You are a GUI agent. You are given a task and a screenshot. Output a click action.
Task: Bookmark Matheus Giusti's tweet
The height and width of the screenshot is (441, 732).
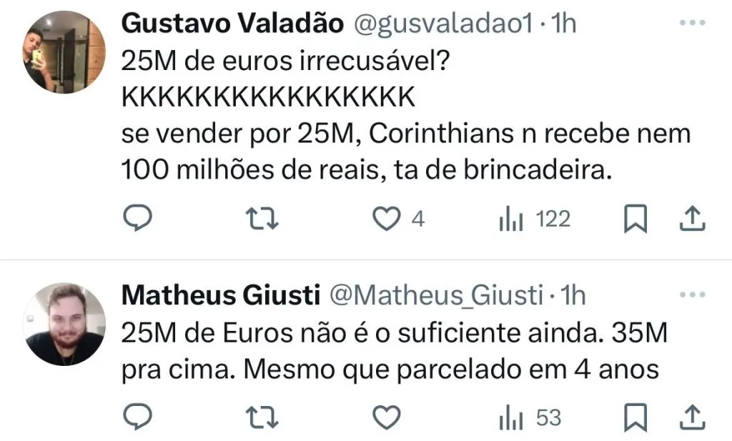(x=635, y=417)
